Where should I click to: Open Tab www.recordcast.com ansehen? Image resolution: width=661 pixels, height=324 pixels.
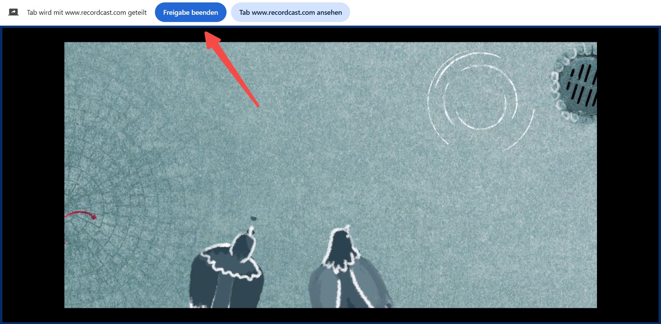coord(290,12)
